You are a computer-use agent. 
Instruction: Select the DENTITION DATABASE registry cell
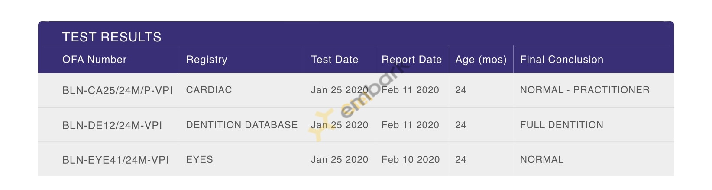click(242, 125)
